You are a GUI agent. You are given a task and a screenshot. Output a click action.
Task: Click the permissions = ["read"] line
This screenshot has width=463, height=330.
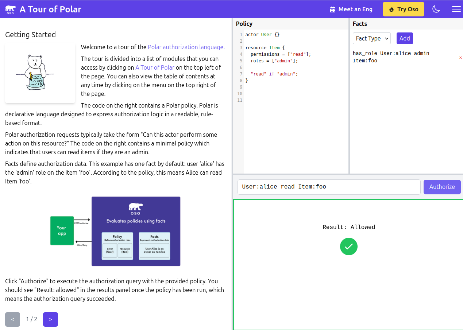pyautogui.click(x=281, y=54)
